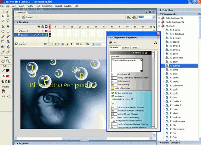The image size is (201, 145).
Task: Select the Text tool
Action: (x=8, y=26)
